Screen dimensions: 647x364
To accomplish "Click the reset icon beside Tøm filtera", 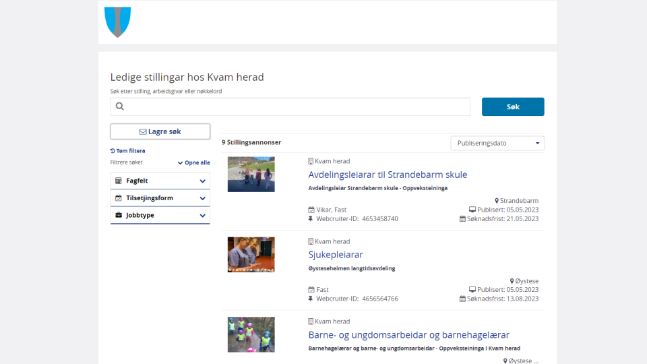I will pos(113,151).
